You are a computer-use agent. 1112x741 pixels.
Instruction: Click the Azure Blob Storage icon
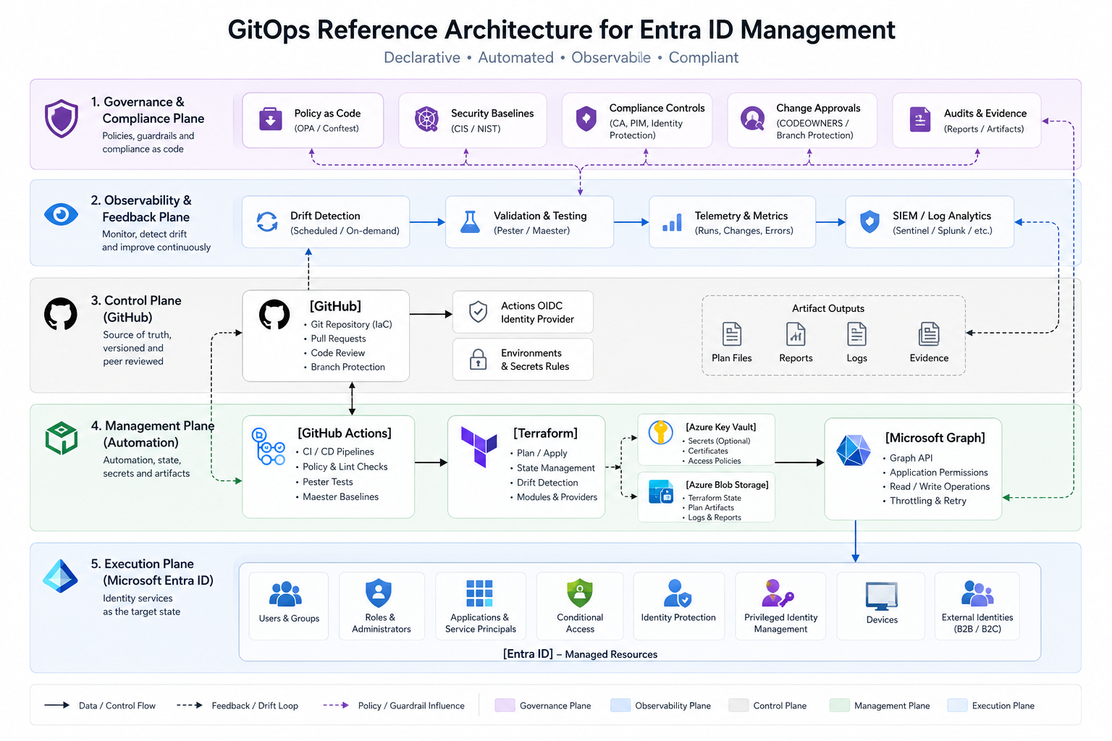point(661,491)
